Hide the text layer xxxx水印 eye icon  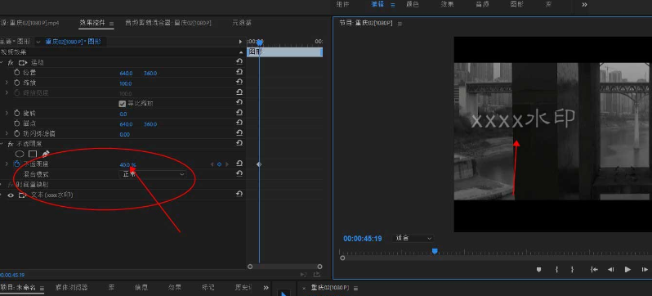(x=11, y=195)
